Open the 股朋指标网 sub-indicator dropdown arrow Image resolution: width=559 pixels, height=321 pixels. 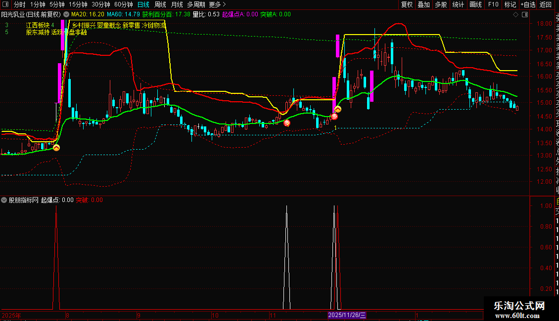click(x=4, y=200)
